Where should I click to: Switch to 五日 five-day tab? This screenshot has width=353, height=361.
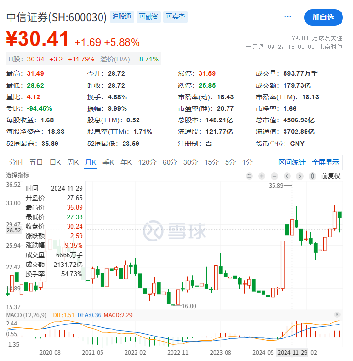click(x=36, y=162)
